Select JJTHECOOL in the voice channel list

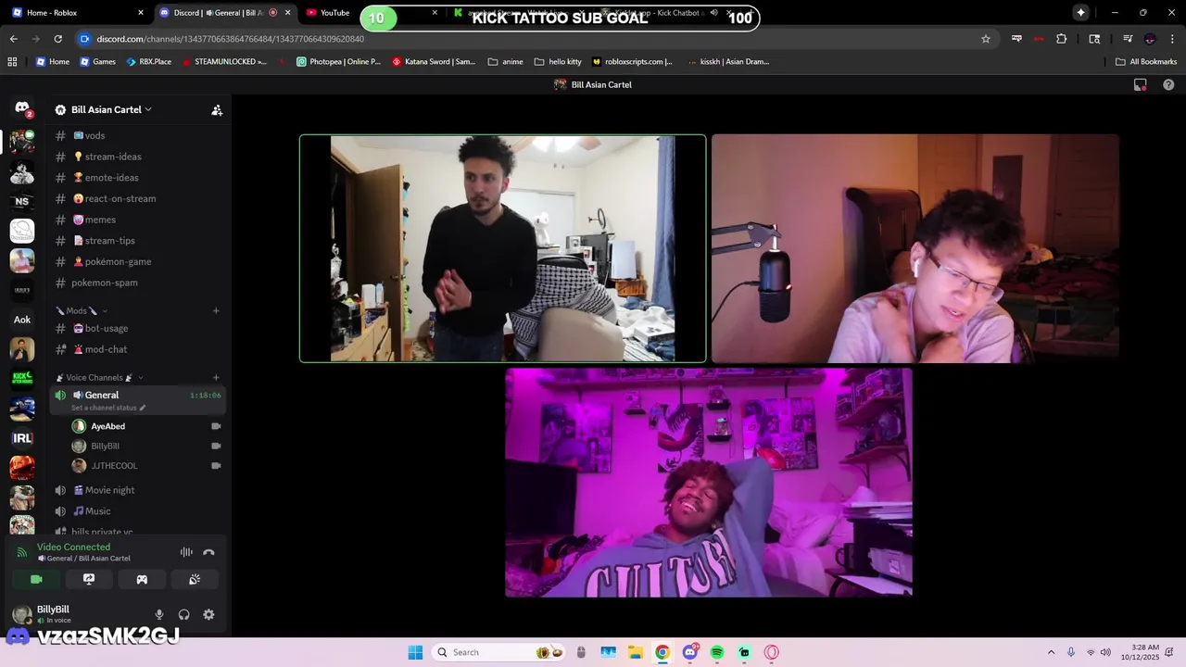146,466
